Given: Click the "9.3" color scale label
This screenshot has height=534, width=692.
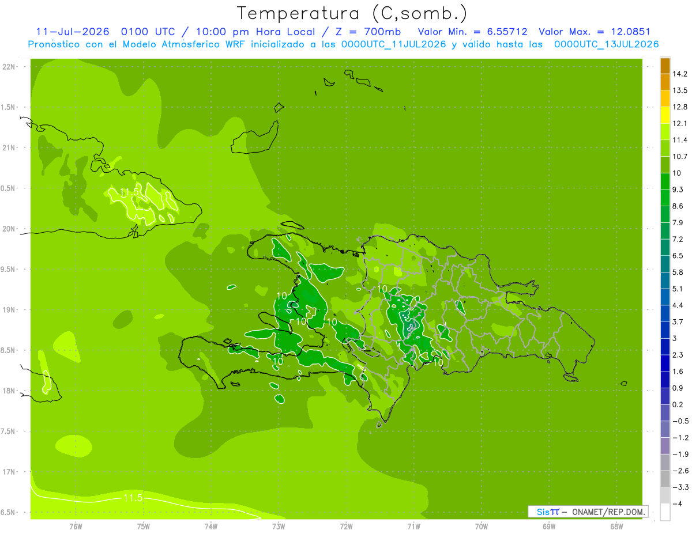Looking at the screenshot, I should pyautogui.click(x=678, y=190).
